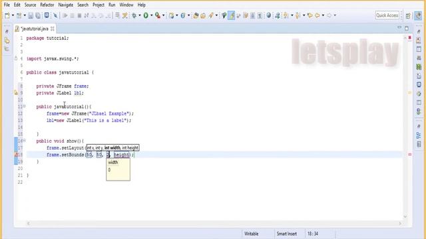Click the Type Hierarchy icon on left sidebar

click(x=7, y=49)
